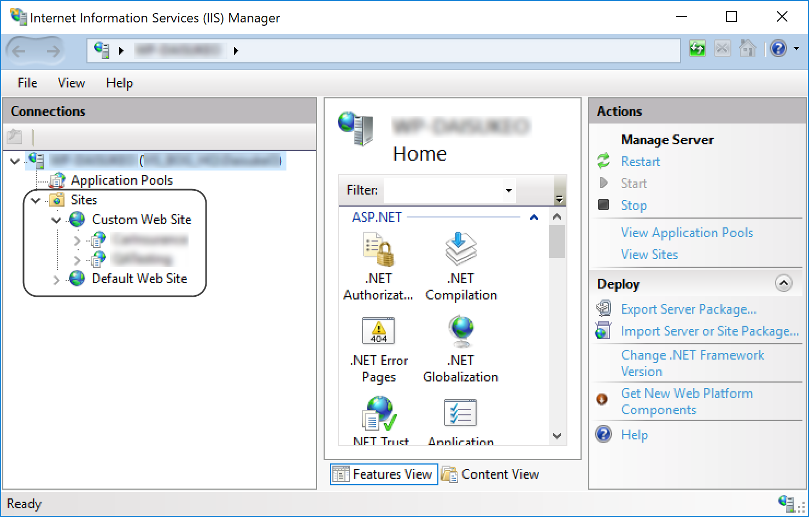
Task: Select the server node icon in tree
Action: pyautogui.click(x=37, y=160)
